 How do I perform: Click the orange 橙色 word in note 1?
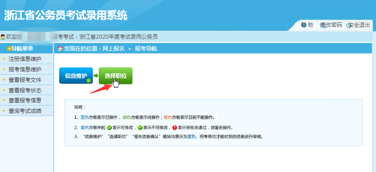[168, 117]
